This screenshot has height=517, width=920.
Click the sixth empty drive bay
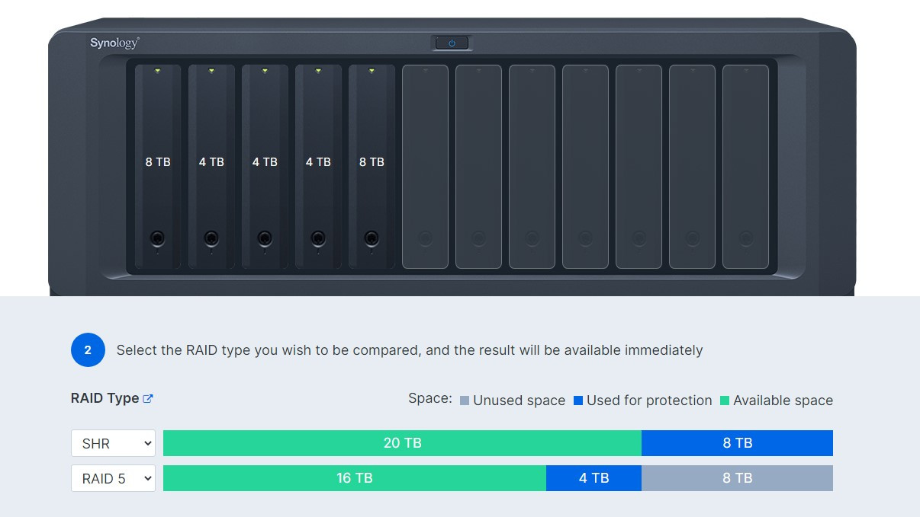(425, 167)
